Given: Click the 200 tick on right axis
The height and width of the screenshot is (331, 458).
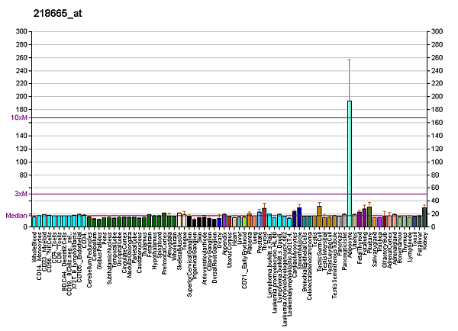Looking at the screenshot, I should click(437, 97).
